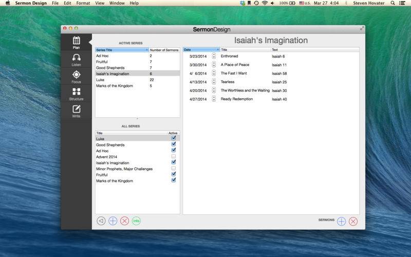This screenshot has height=257, width=411.
Task: Click Isaiah 40 text cell
Action: 279,99
